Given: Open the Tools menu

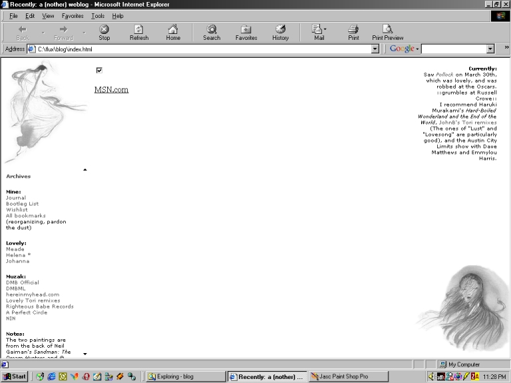Looking at the screenshot, I should tap(98, 16).
